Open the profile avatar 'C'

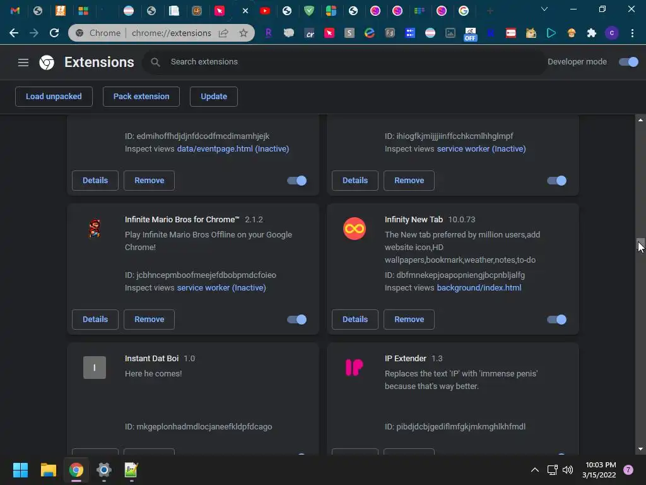612,33
